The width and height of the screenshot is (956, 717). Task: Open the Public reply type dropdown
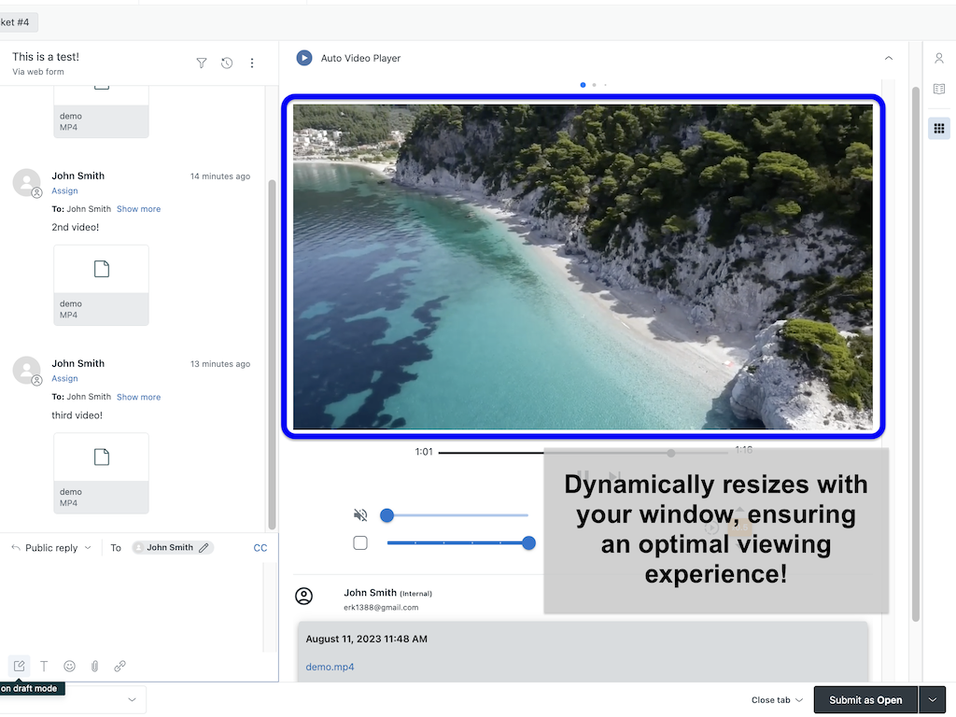pos(52,547)
